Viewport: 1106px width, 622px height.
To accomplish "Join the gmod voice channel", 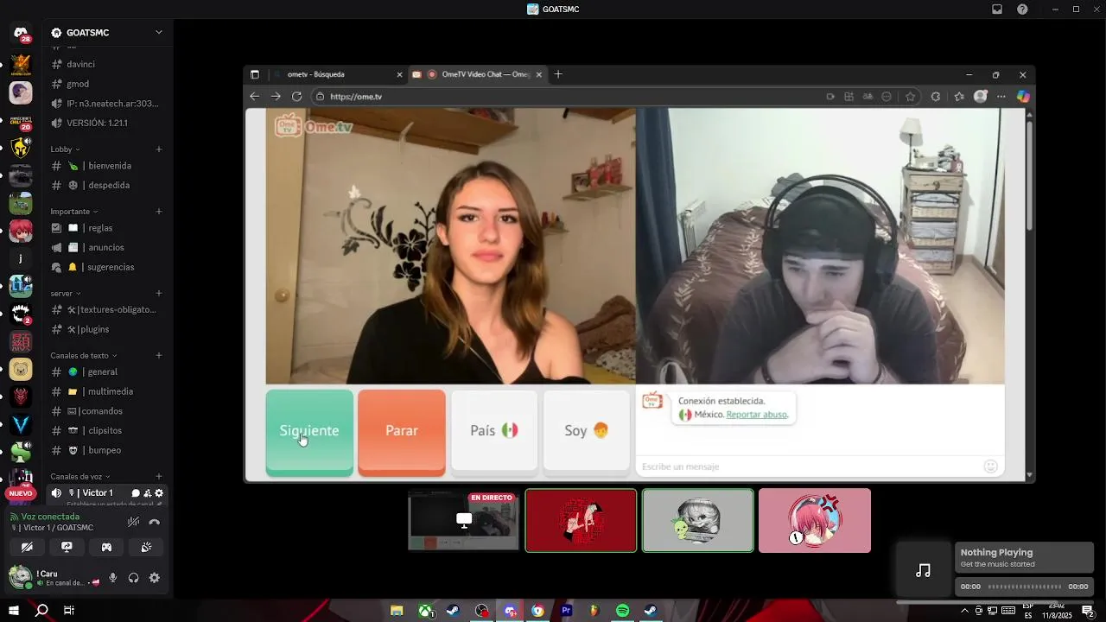I will pos(106,85).
